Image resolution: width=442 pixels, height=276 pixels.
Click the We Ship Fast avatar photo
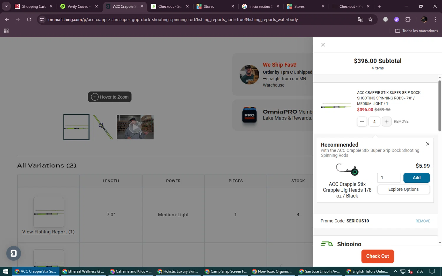[249, 74]
